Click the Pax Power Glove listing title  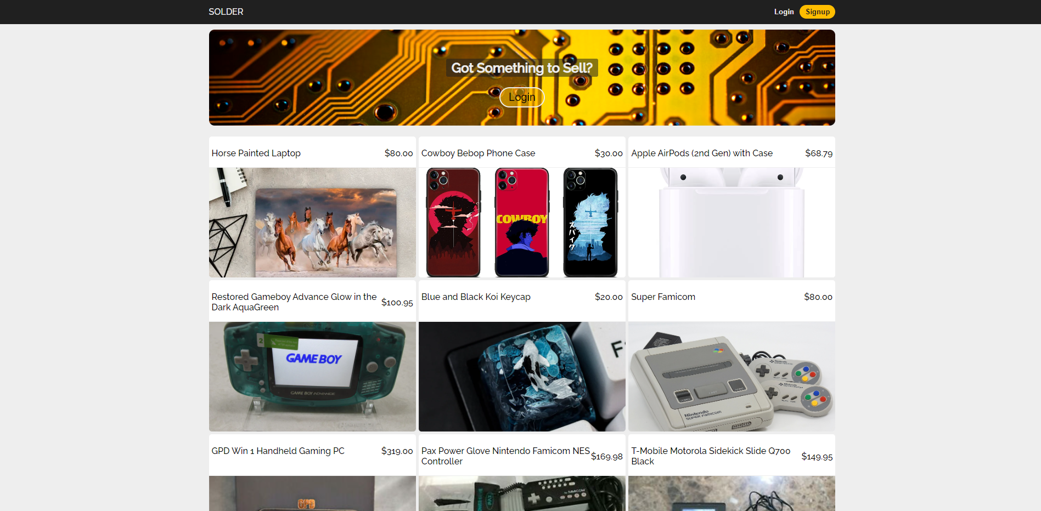504,456
